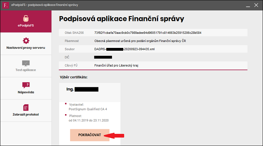Viewport: 263px width, 146px height.
Task: Open the proxy server settings gear icon
Action: point(26,41)
